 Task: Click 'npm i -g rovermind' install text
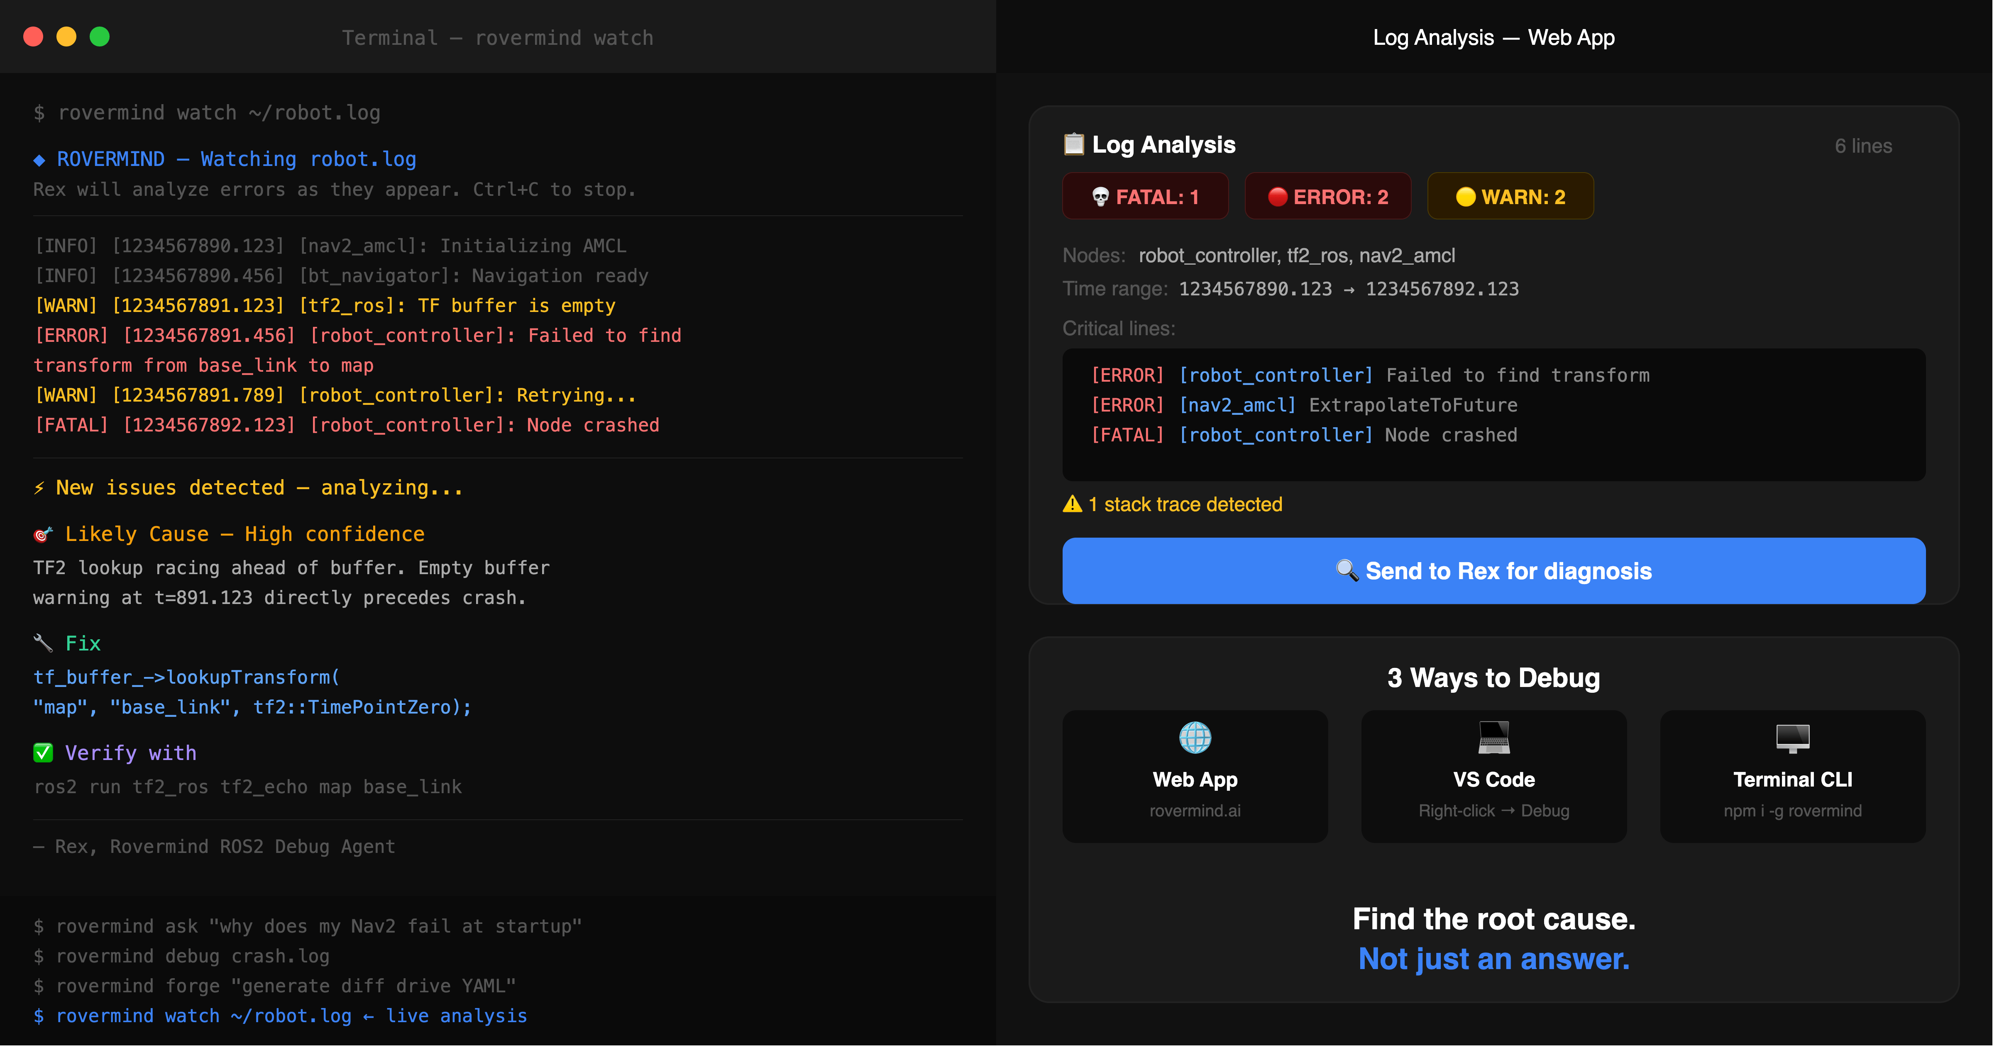pyautogui.click(x=1792, y=811)
